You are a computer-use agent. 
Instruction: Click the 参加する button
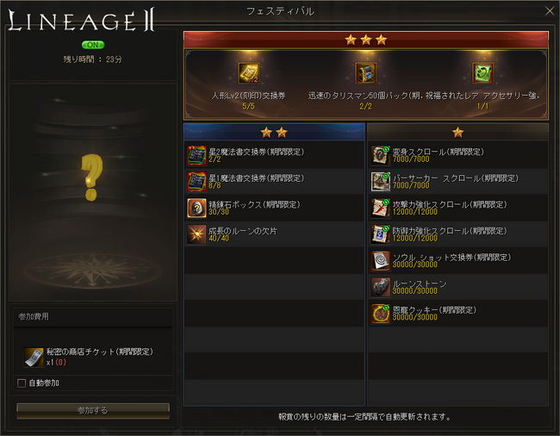pos(93,411)
